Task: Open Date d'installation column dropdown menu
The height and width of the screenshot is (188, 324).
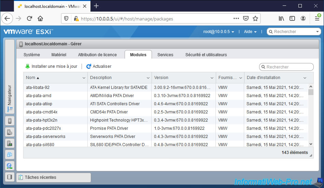Action: [305, 78]
